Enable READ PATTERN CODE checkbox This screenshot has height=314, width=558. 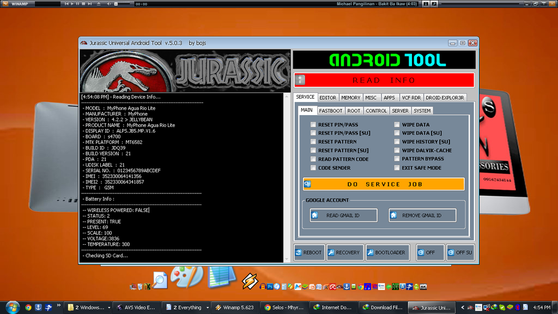click(313, 159)
